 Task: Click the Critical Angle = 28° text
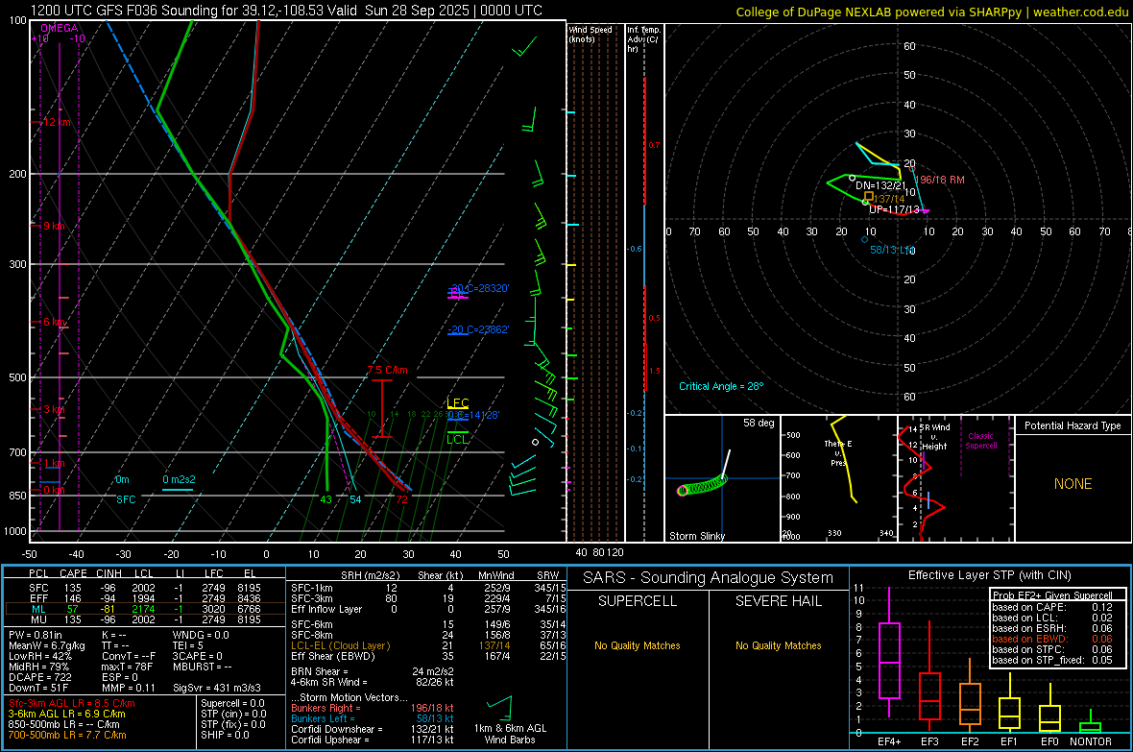point(721,386)
